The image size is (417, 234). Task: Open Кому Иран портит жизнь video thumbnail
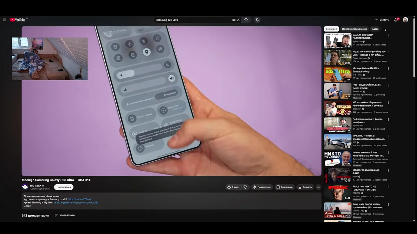338,210
